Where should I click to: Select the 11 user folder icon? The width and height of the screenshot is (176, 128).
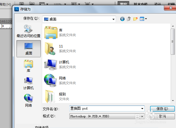pos(50,49)
